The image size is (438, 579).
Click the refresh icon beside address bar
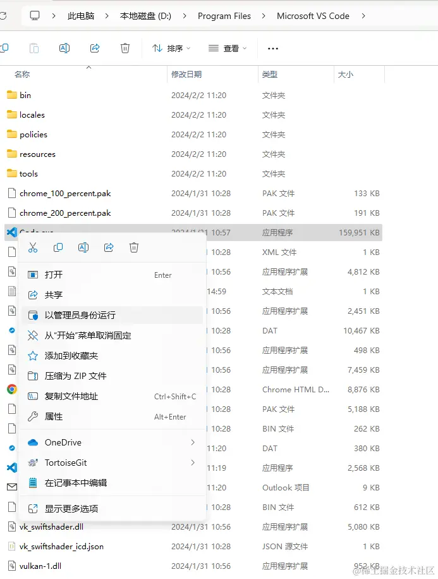[3, 16]
